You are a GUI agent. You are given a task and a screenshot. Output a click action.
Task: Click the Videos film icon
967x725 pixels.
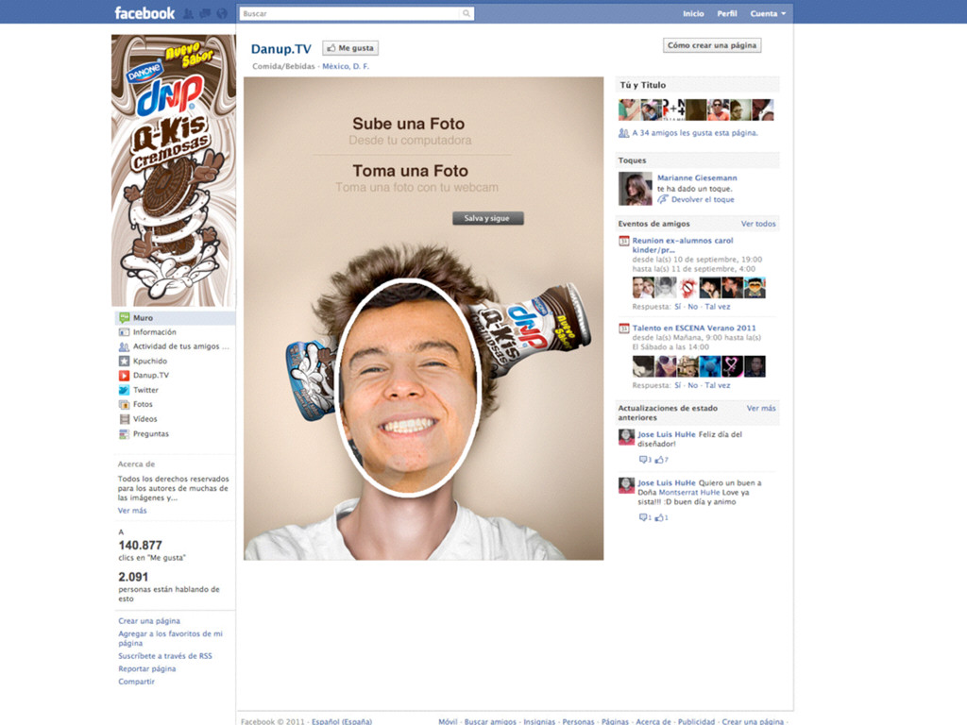pos(124,418)
